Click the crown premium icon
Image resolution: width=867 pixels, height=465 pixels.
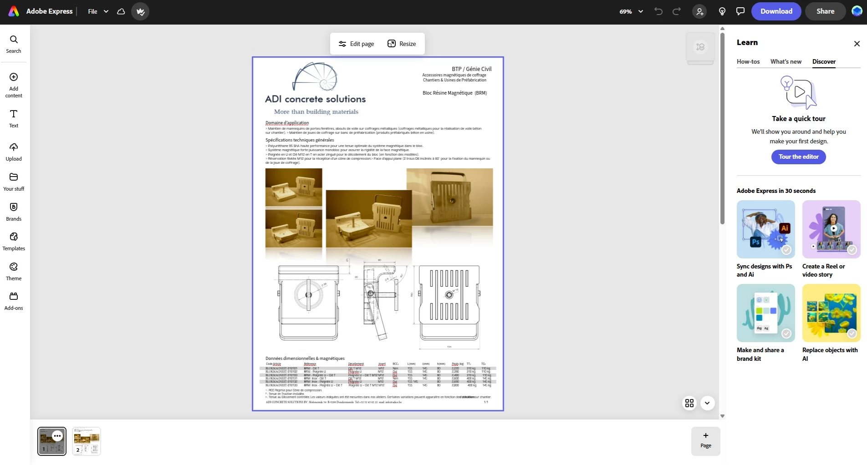tap(140, 11)
